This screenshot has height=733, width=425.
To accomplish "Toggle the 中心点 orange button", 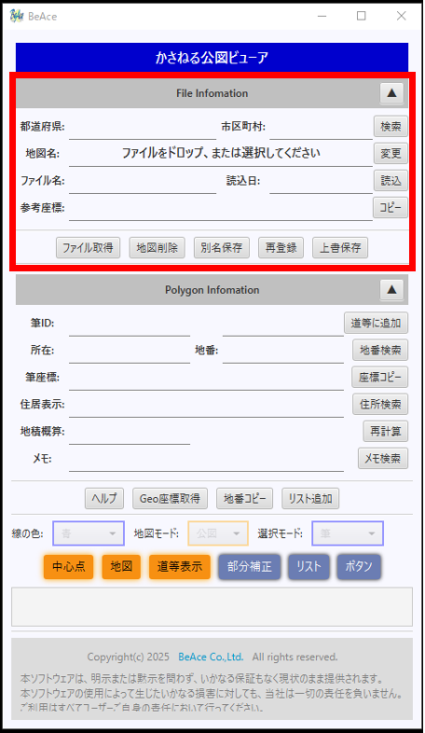I will [69, 567].
